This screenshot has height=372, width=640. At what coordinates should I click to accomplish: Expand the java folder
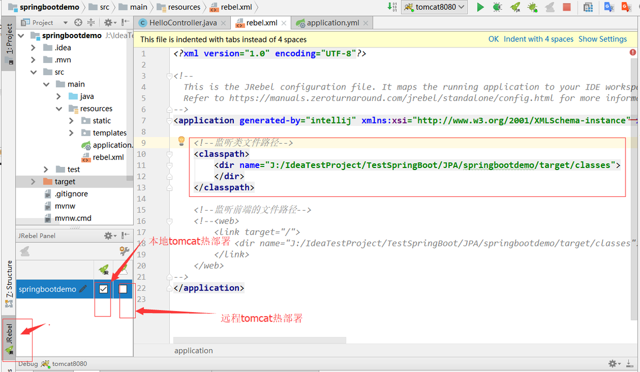tap(59, 96)
